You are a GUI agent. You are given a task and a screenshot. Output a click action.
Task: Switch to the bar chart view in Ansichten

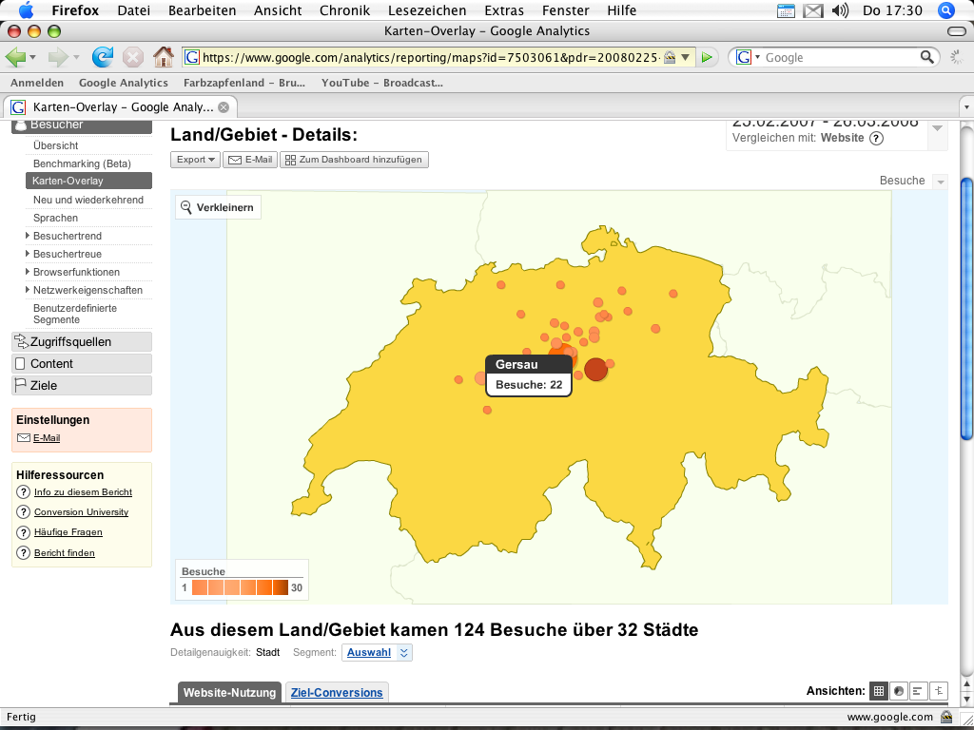tap(919, 690)
